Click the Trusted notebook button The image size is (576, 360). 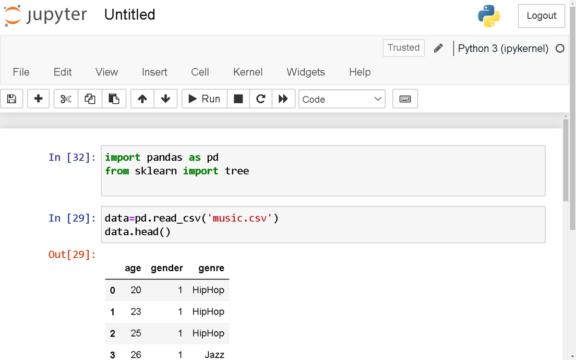click(x=404, y=48)
